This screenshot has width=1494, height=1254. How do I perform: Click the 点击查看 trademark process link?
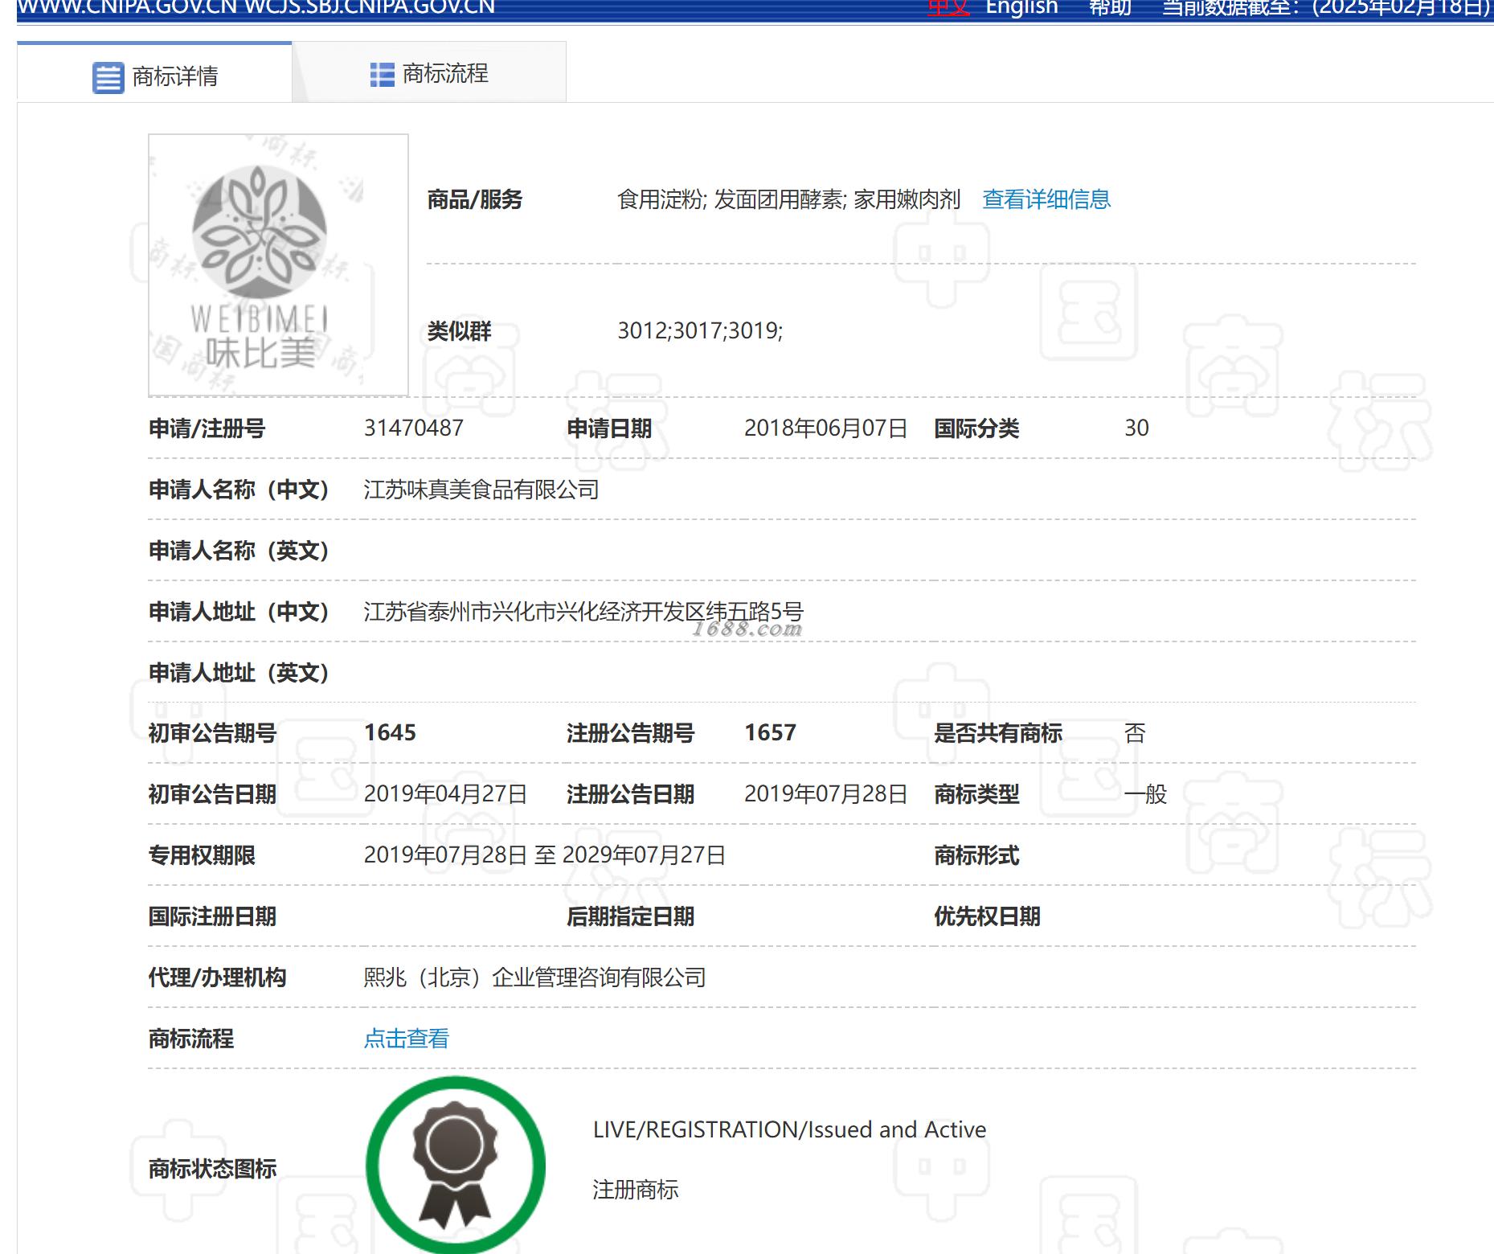[x=406, y=1039]
